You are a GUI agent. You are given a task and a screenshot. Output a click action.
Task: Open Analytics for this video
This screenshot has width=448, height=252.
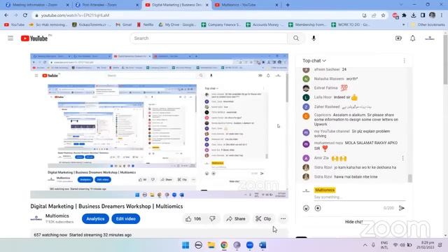pos(95,219)
